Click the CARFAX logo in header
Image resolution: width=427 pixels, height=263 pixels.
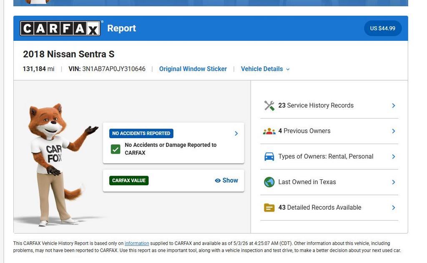60,28
